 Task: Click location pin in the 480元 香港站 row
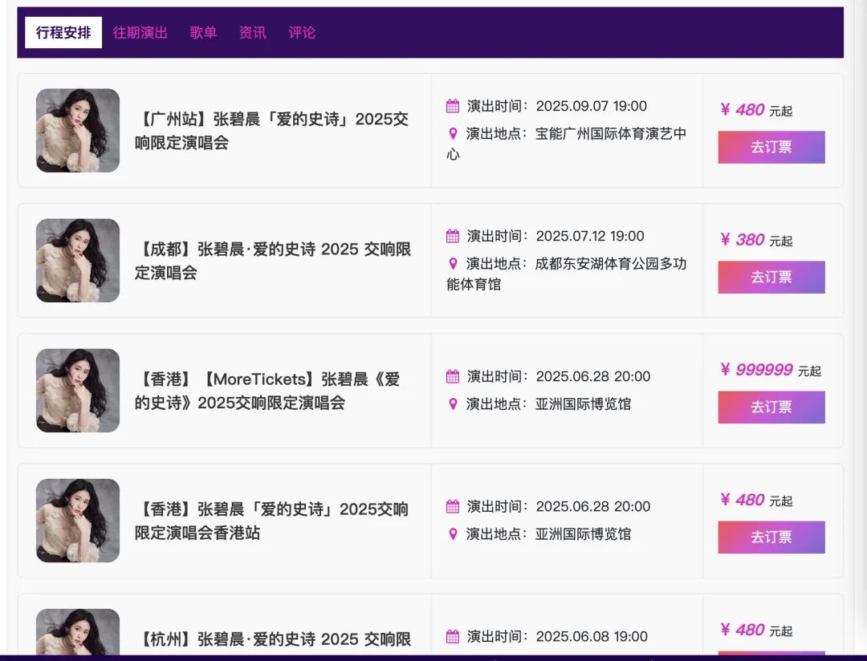tap(453, 534)
